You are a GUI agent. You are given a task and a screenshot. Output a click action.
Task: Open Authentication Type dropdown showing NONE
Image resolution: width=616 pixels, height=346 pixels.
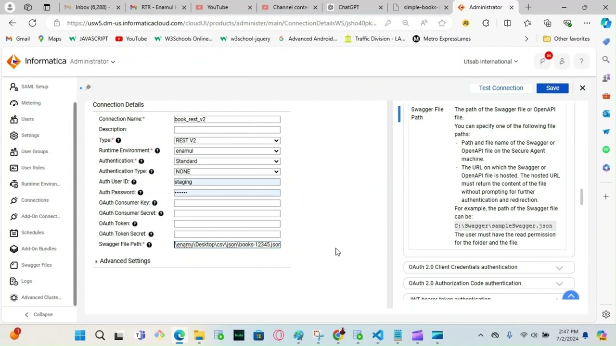227,172
